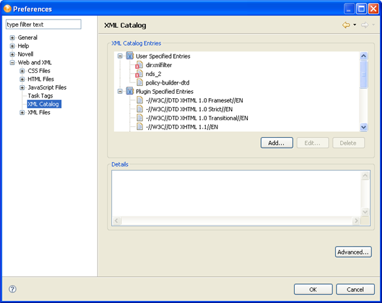
Task: Click the Plugin Specified Entries catalog icon
Action: coord(130,91)
